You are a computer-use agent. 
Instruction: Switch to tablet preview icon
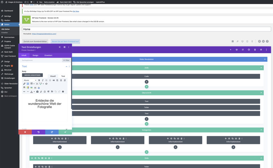[x=247, y=41]
